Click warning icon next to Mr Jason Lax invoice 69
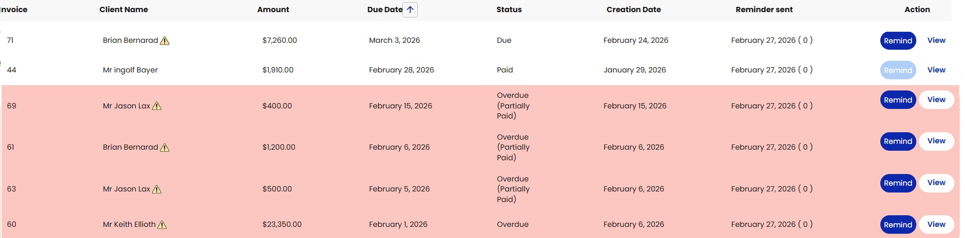 click(157, 106)
